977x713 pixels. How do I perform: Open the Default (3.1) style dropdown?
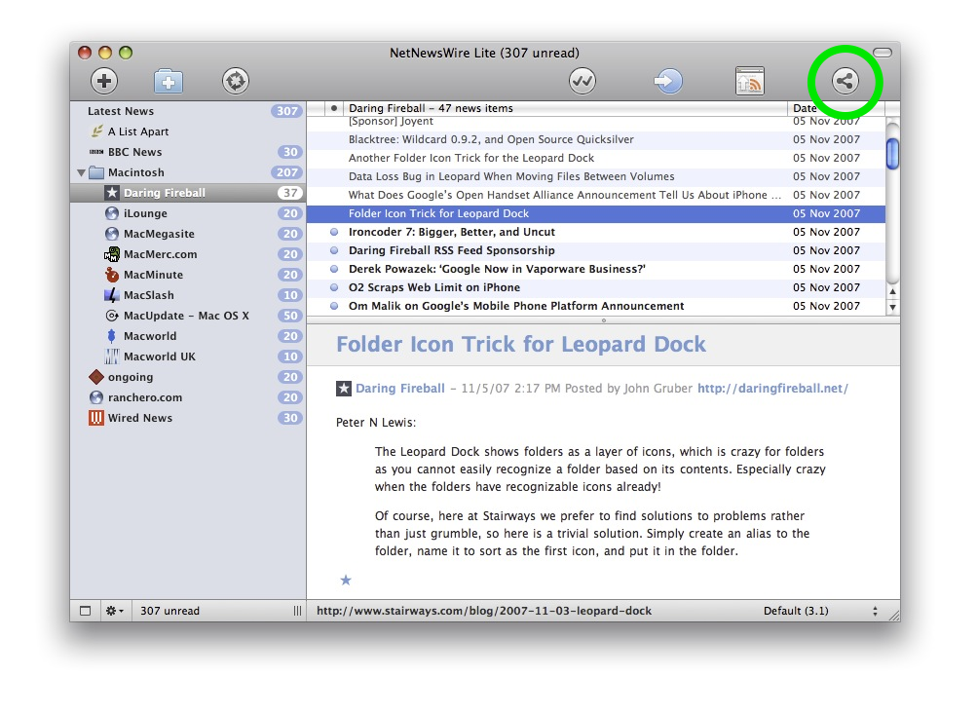tap(820, 611)
